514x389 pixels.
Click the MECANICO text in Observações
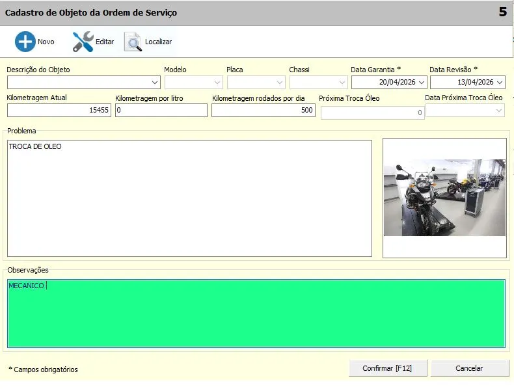[x=26, y=286]
